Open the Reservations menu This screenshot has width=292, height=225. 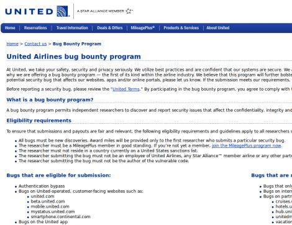35,28
